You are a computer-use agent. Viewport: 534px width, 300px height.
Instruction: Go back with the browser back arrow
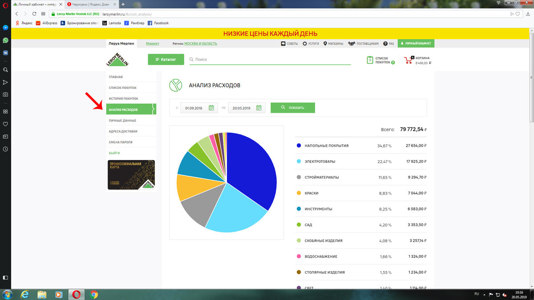click(17, 14)
